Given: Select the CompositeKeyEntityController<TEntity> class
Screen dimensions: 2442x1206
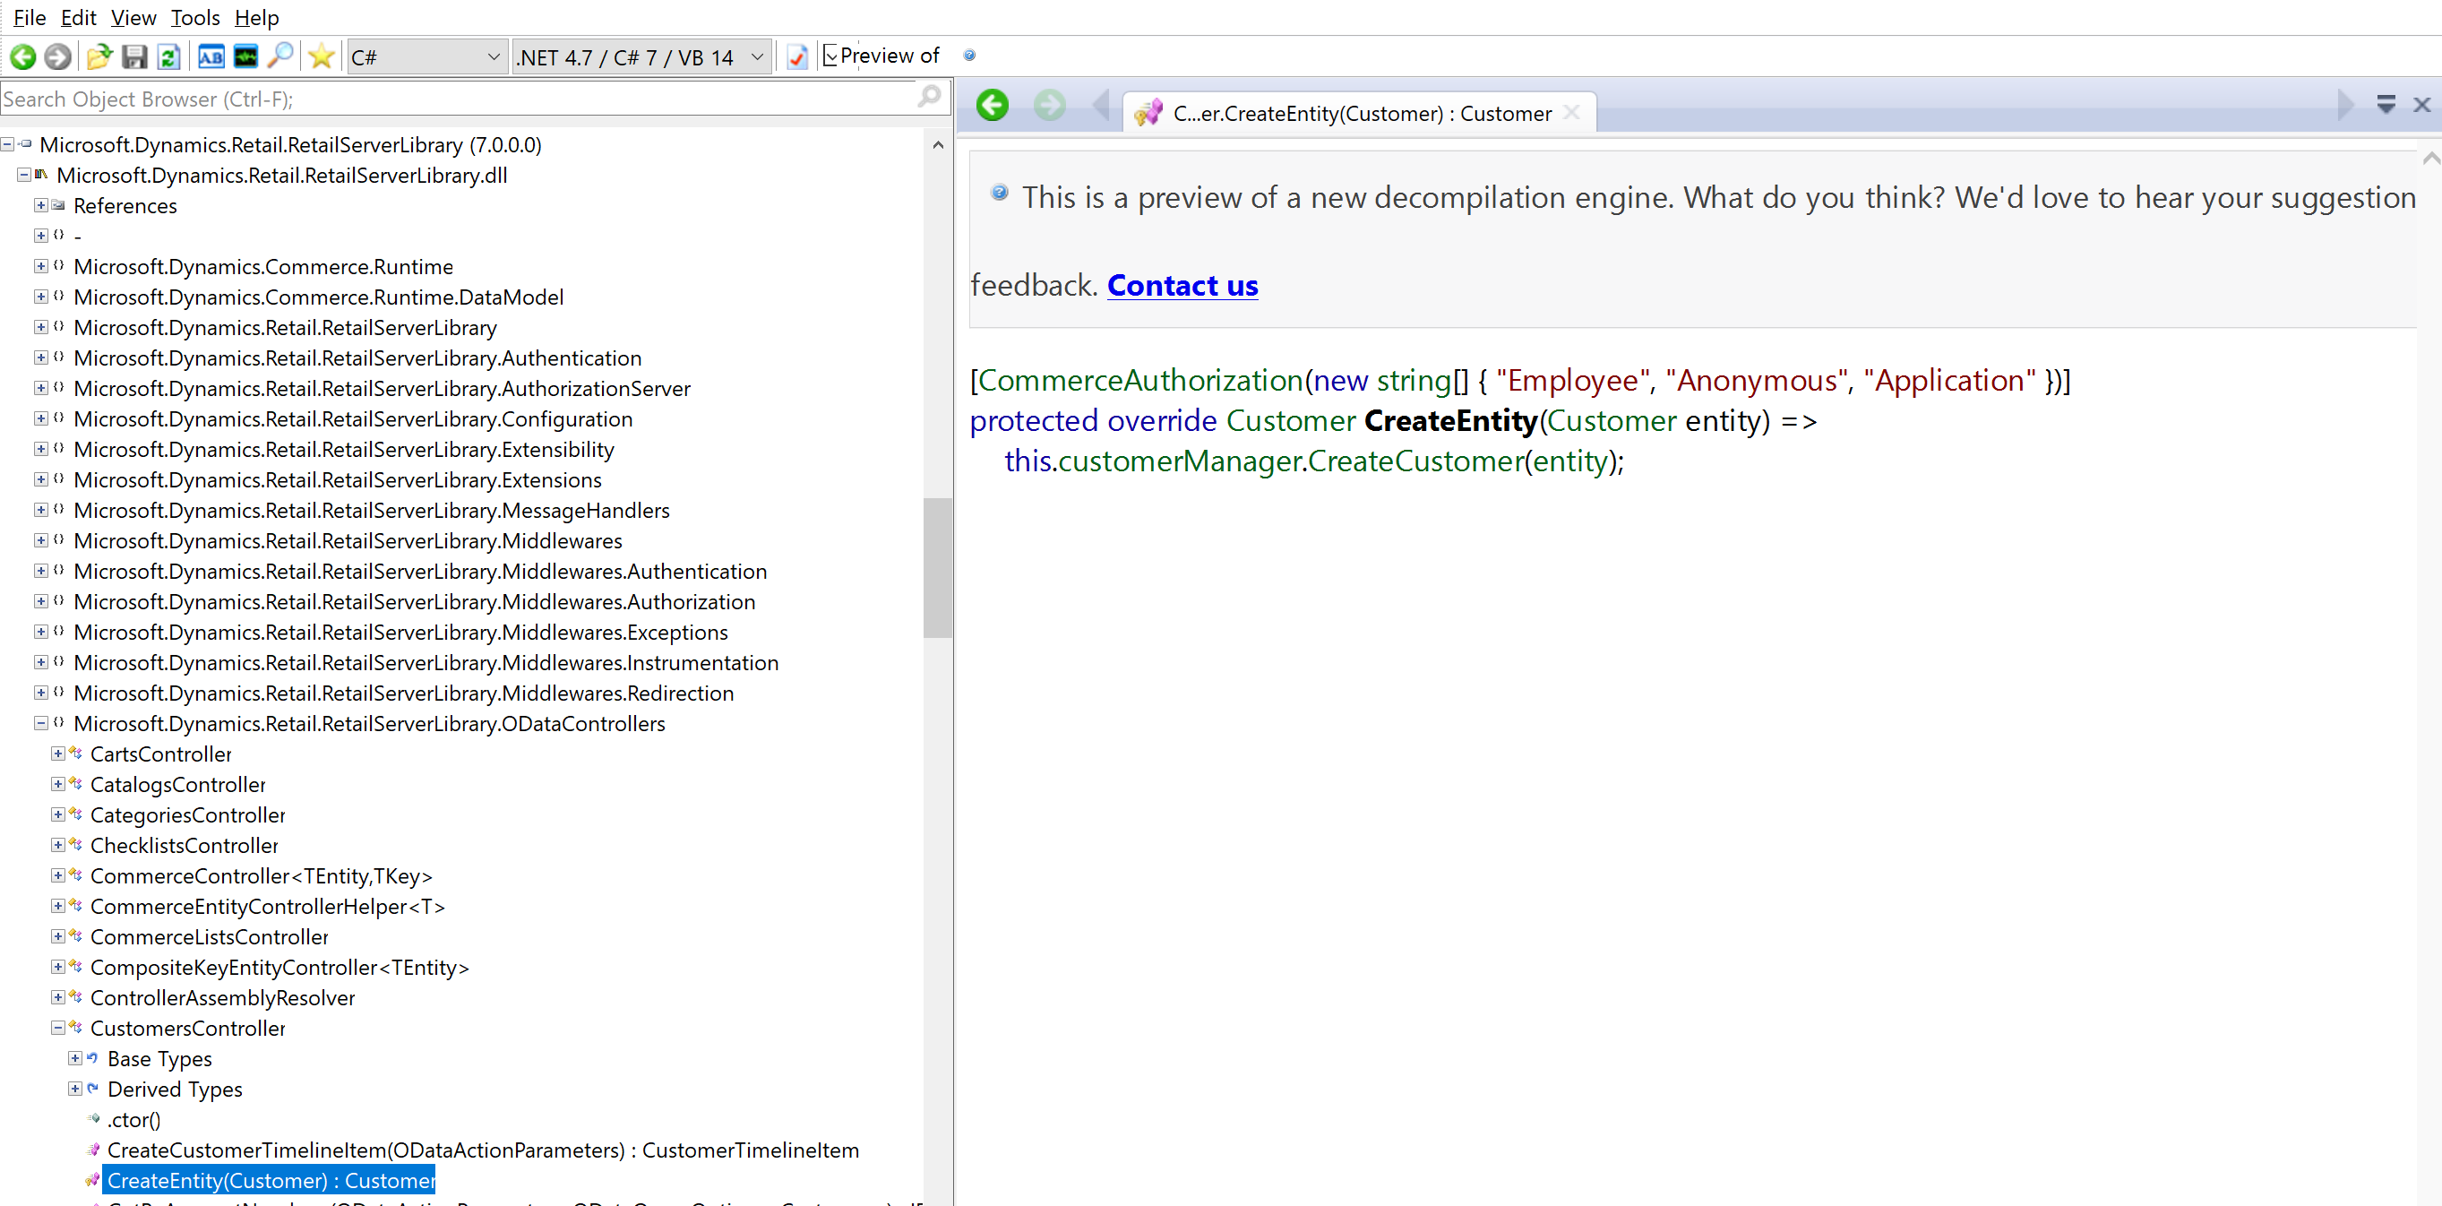Looking at the screenshot, I should (279, 967).
